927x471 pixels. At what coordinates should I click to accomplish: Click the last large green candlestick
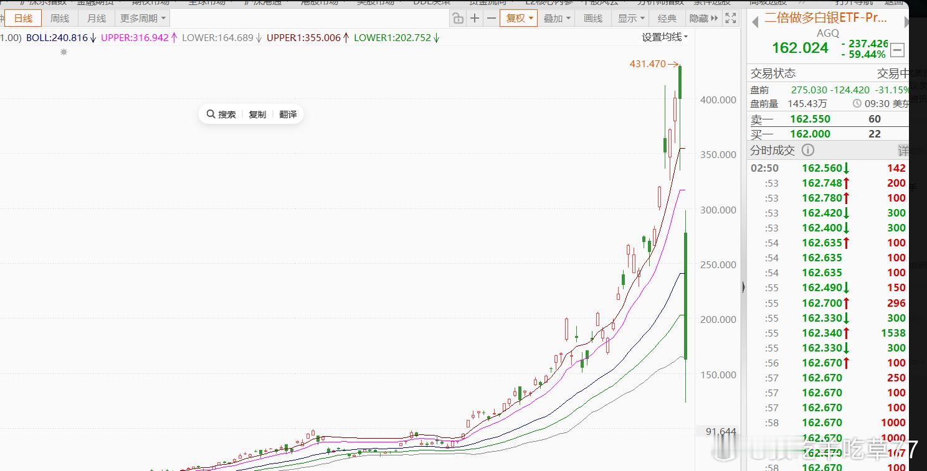[x=686, y=296]
